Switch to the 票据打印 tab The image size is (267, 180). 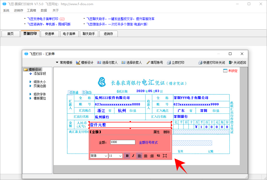pyautogui.click(x=30, y=33)
